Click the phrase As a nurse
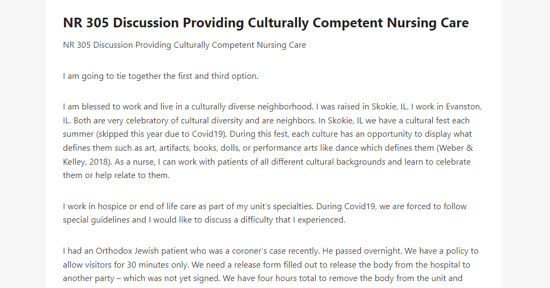Screen dimensions: 550x288 click(x=135, y=162)
